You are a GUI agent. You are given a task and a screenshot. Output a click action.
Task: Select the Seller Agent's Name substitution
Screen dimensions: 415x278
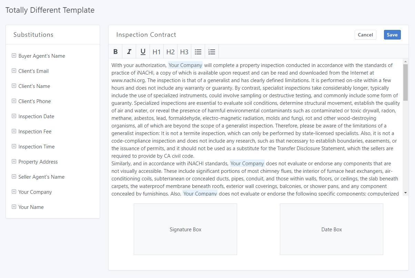(41, 177)
